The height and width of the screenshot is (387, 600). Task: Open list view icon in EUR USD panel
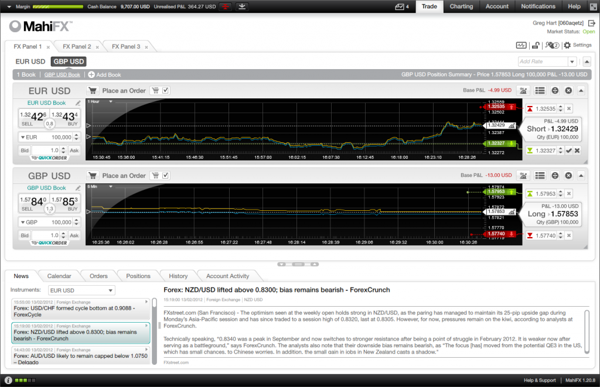click(x=540, y=90)
